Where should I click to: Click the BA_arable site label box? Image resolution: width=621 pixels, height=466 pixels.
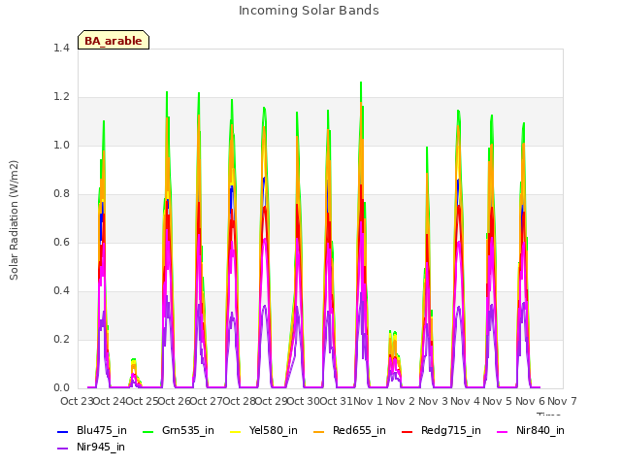[114, 40]
